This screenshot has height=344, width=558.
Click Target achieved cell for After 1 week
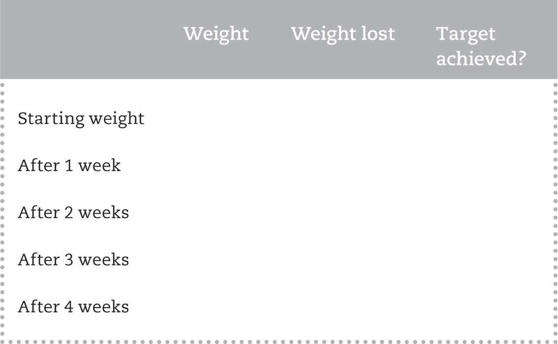coord(480,165)
